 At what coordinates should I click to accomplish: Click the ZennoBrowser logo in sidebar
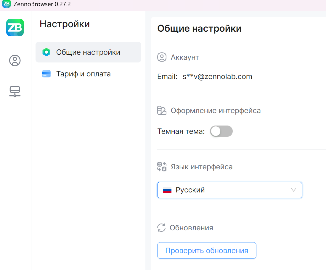(x=15, y=28)
